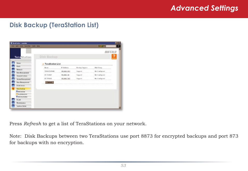This screenshot has height=171, width=248.
Task: Click the Group Management sidebar icon
Action: (x=13, y=79)
